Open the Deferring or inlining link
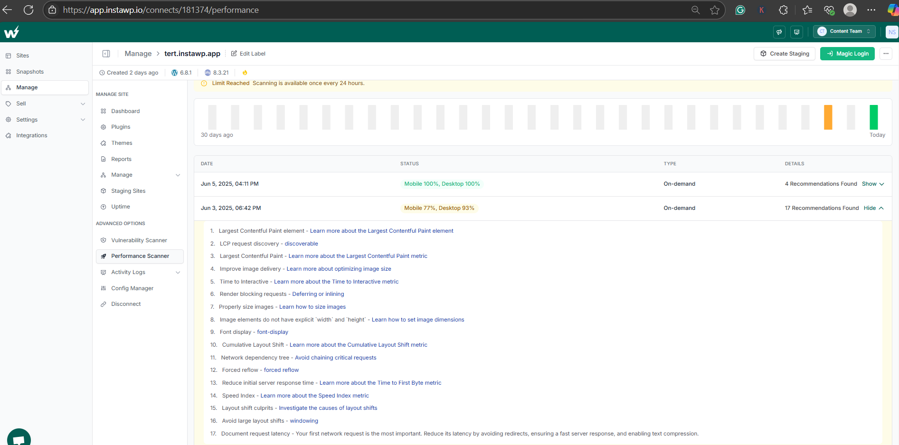 click(x=318, y=294)
